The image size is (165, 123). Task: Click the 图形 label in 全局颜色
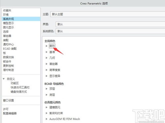coord(52,46)
